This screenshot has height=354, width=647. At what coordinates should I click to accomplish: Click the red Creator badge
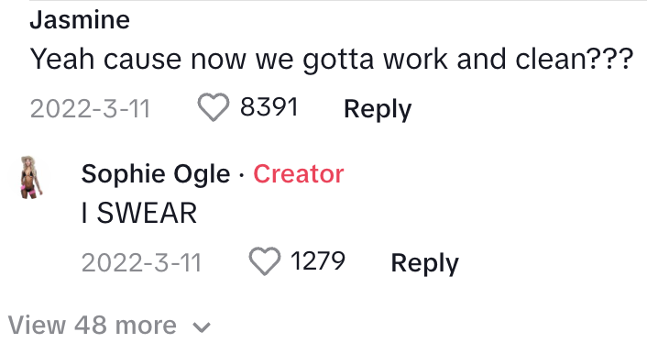[299, 174]
